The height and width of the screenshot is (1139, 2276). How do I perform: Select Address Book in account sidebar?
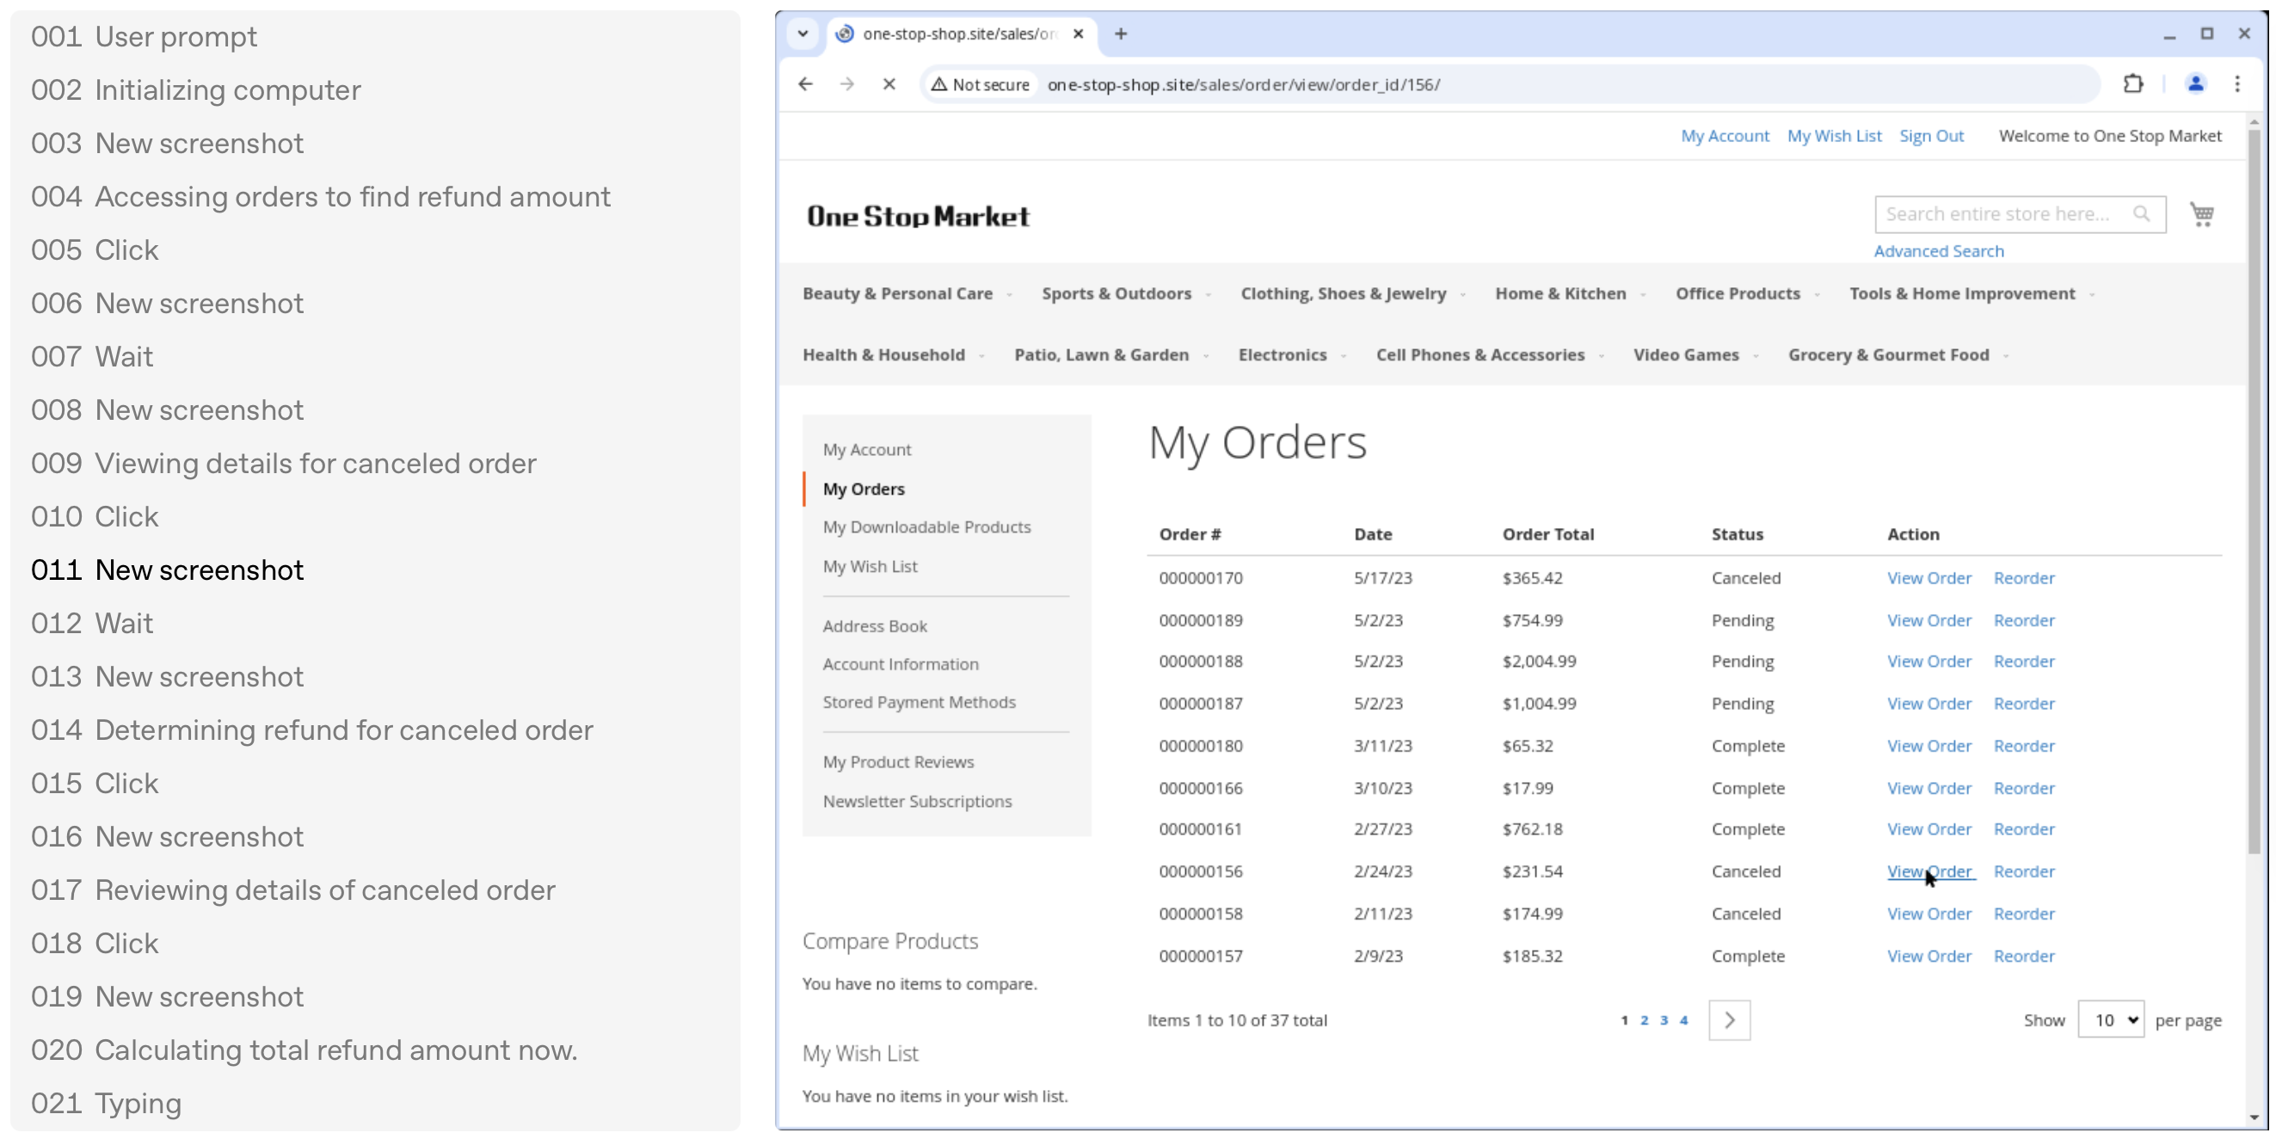pyautogui.click(x=874, y=625)
